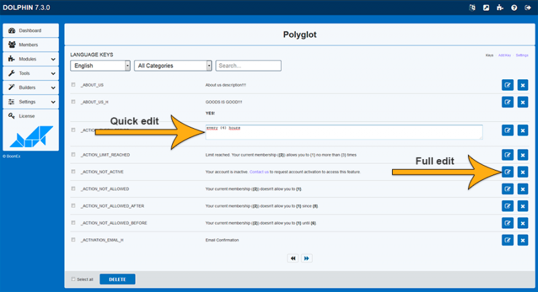Go to previous page of keys
This screenshot has width=538, height=292.
coord(293,258)
